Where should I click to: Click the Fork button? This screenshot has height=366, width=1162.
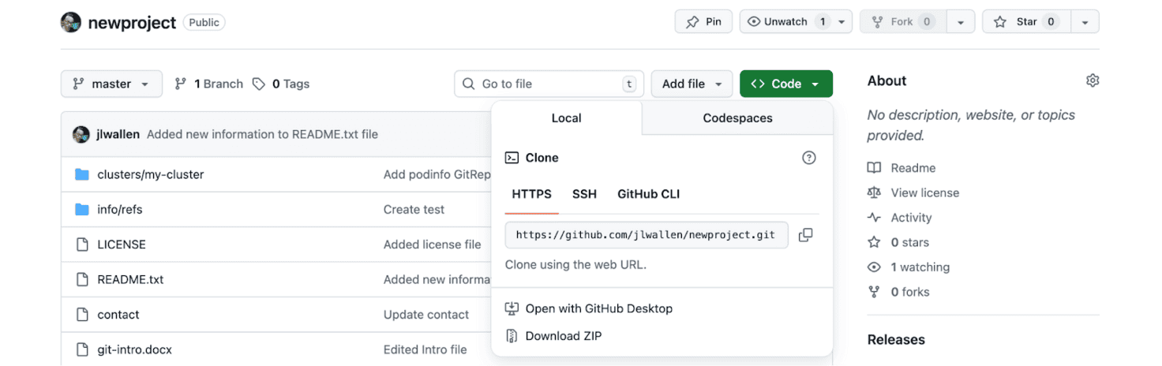tap(901, 22)
